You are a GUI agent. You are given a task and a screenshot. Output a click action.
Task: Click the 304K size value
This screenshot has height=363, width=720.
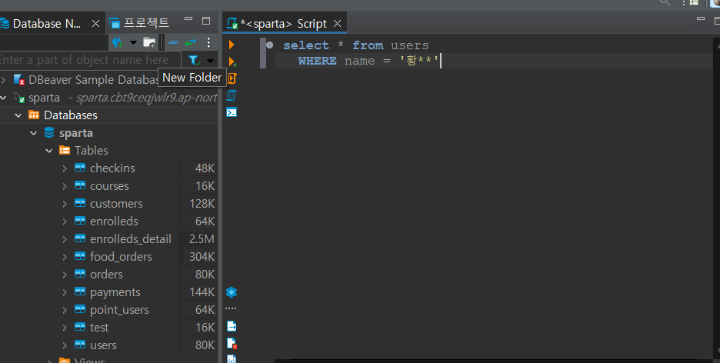coord(202,257)
